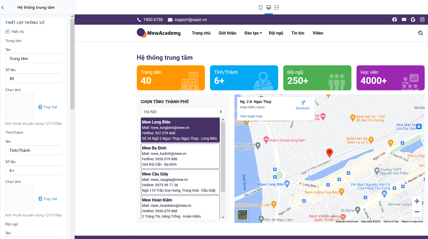Click Thay thế for Tỉnh/Thành image

tap(48, 199)
